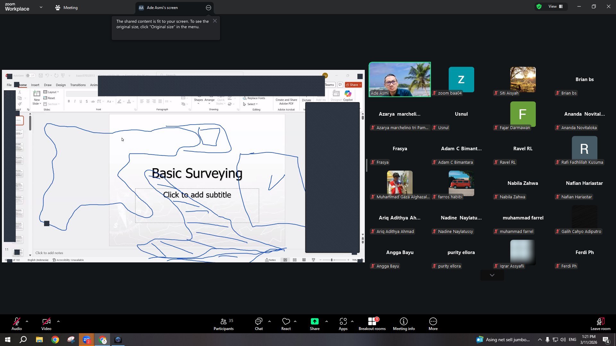
Task: Open Windows Start menu
Action: (8, 340)
